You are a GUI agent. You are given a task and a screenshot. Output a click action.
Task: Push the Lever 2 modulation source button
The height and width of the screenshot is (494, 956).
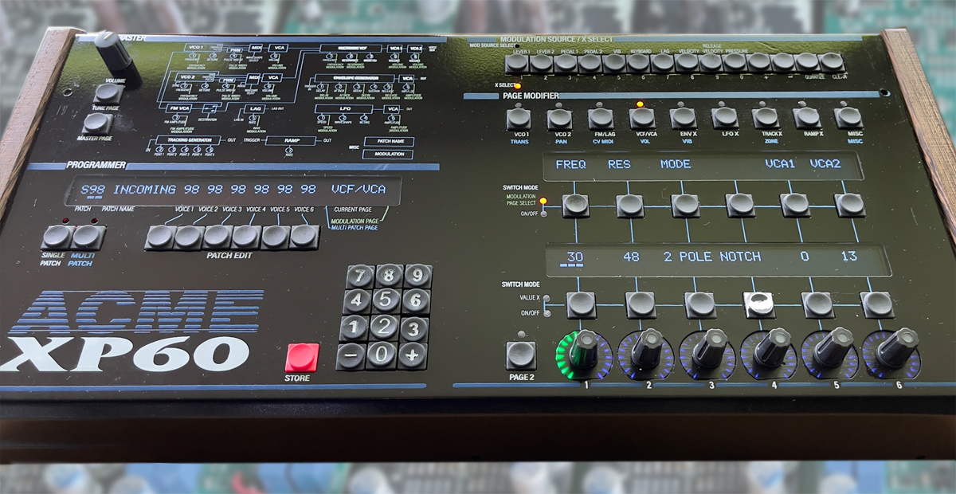click(x=542, y=62)
